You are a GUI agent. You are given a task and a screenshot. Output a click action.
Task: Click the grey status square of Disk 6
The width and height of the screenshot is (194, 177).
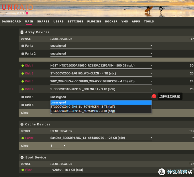click(23, 105)
